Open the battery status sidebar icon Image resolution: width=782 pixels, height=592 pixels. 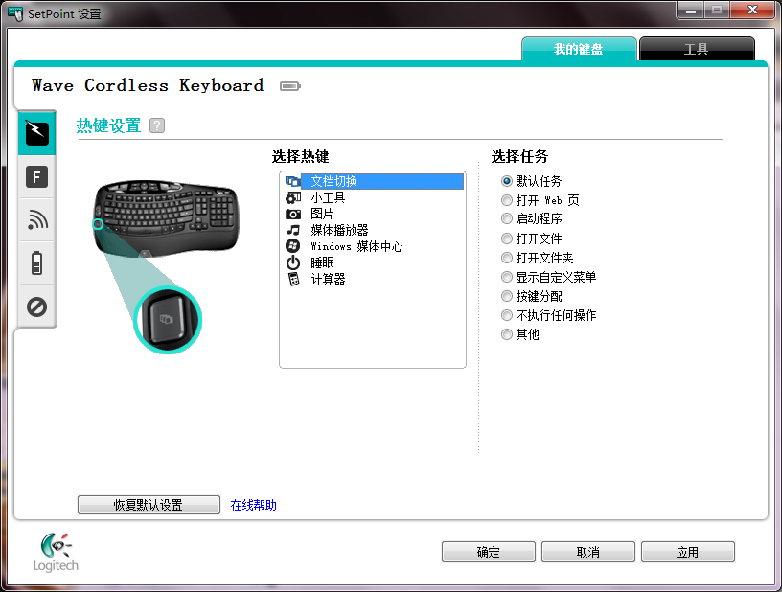pos(37,262)
